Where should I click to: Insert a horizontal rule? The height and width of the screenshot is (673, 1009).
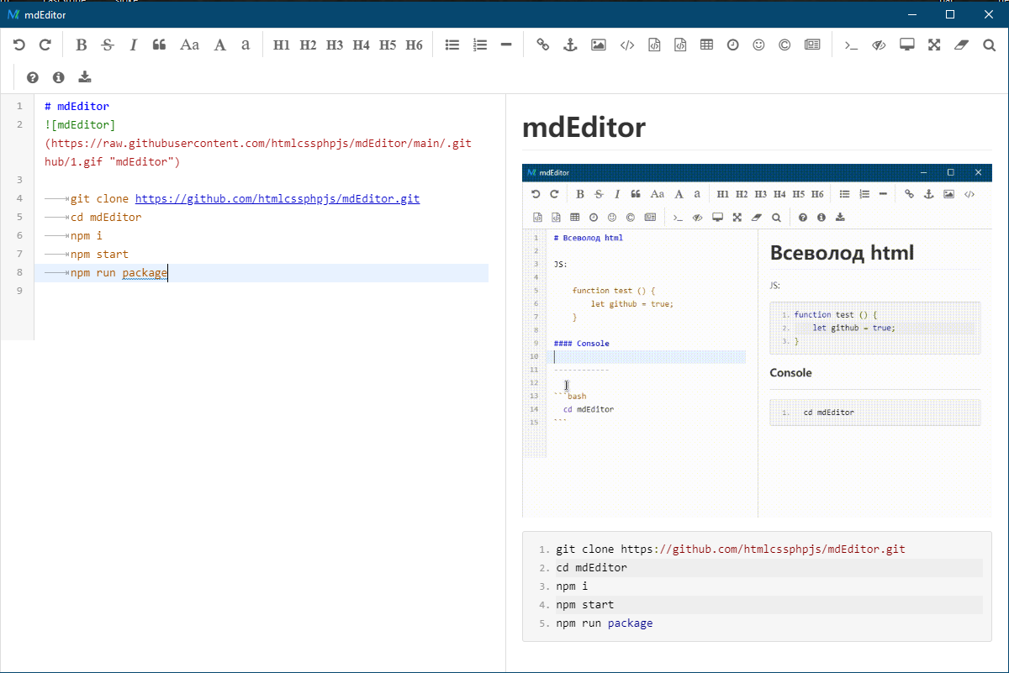(506, 45)
